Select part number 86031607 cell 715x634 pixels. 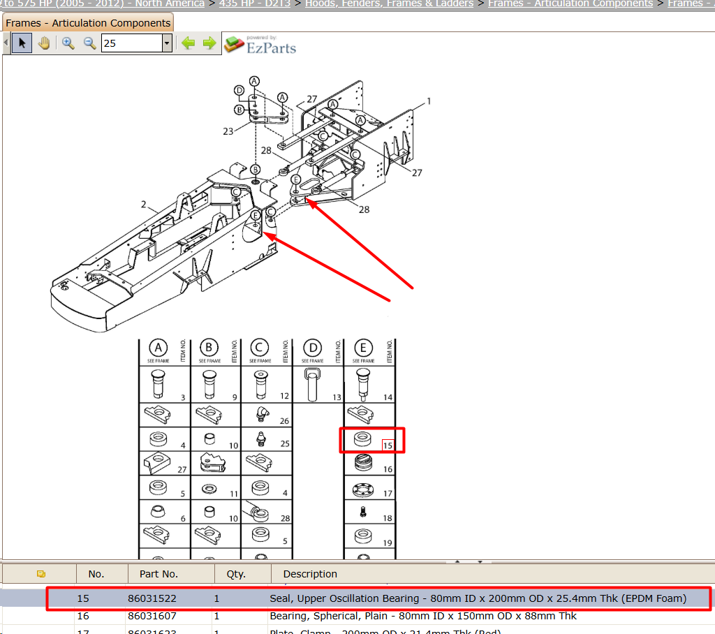[152, 616]
